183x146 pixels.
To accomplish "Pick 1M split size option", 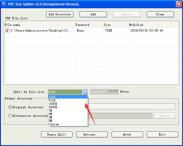I will coord(68,110).
